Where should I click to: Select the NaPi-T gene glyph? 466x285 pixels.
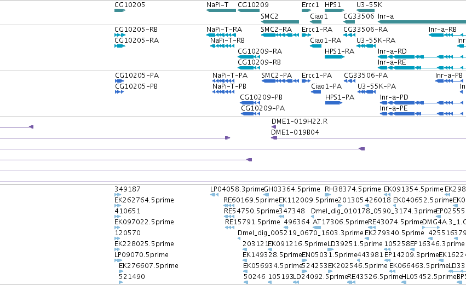pyautogui.click(x=221, y=10)
